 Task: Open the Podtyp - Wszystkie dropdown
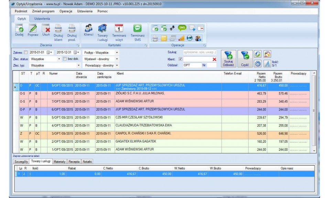click(117, 53)
